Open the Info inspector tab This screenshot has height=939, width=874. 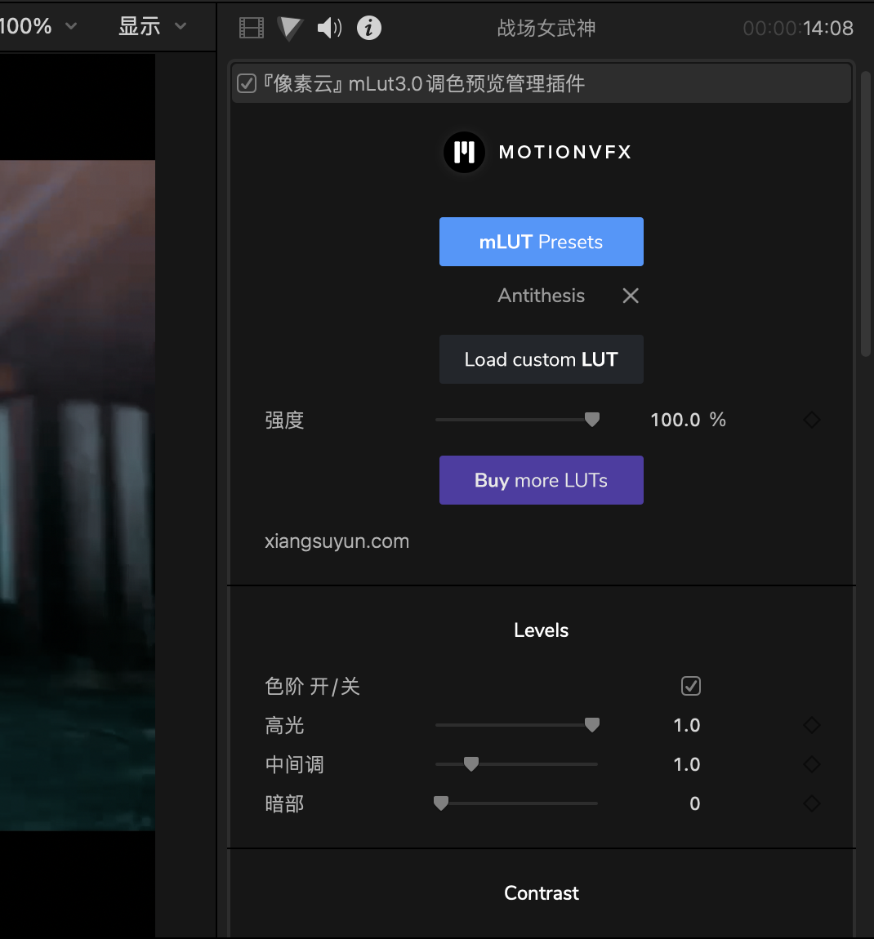pyautogui.click(x=369, y=28)
